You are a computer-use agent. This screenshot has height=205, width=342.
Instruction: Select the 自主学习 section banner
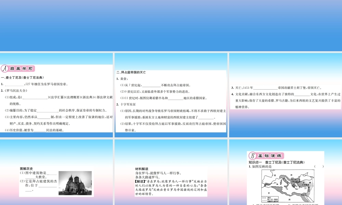(21, 69)
